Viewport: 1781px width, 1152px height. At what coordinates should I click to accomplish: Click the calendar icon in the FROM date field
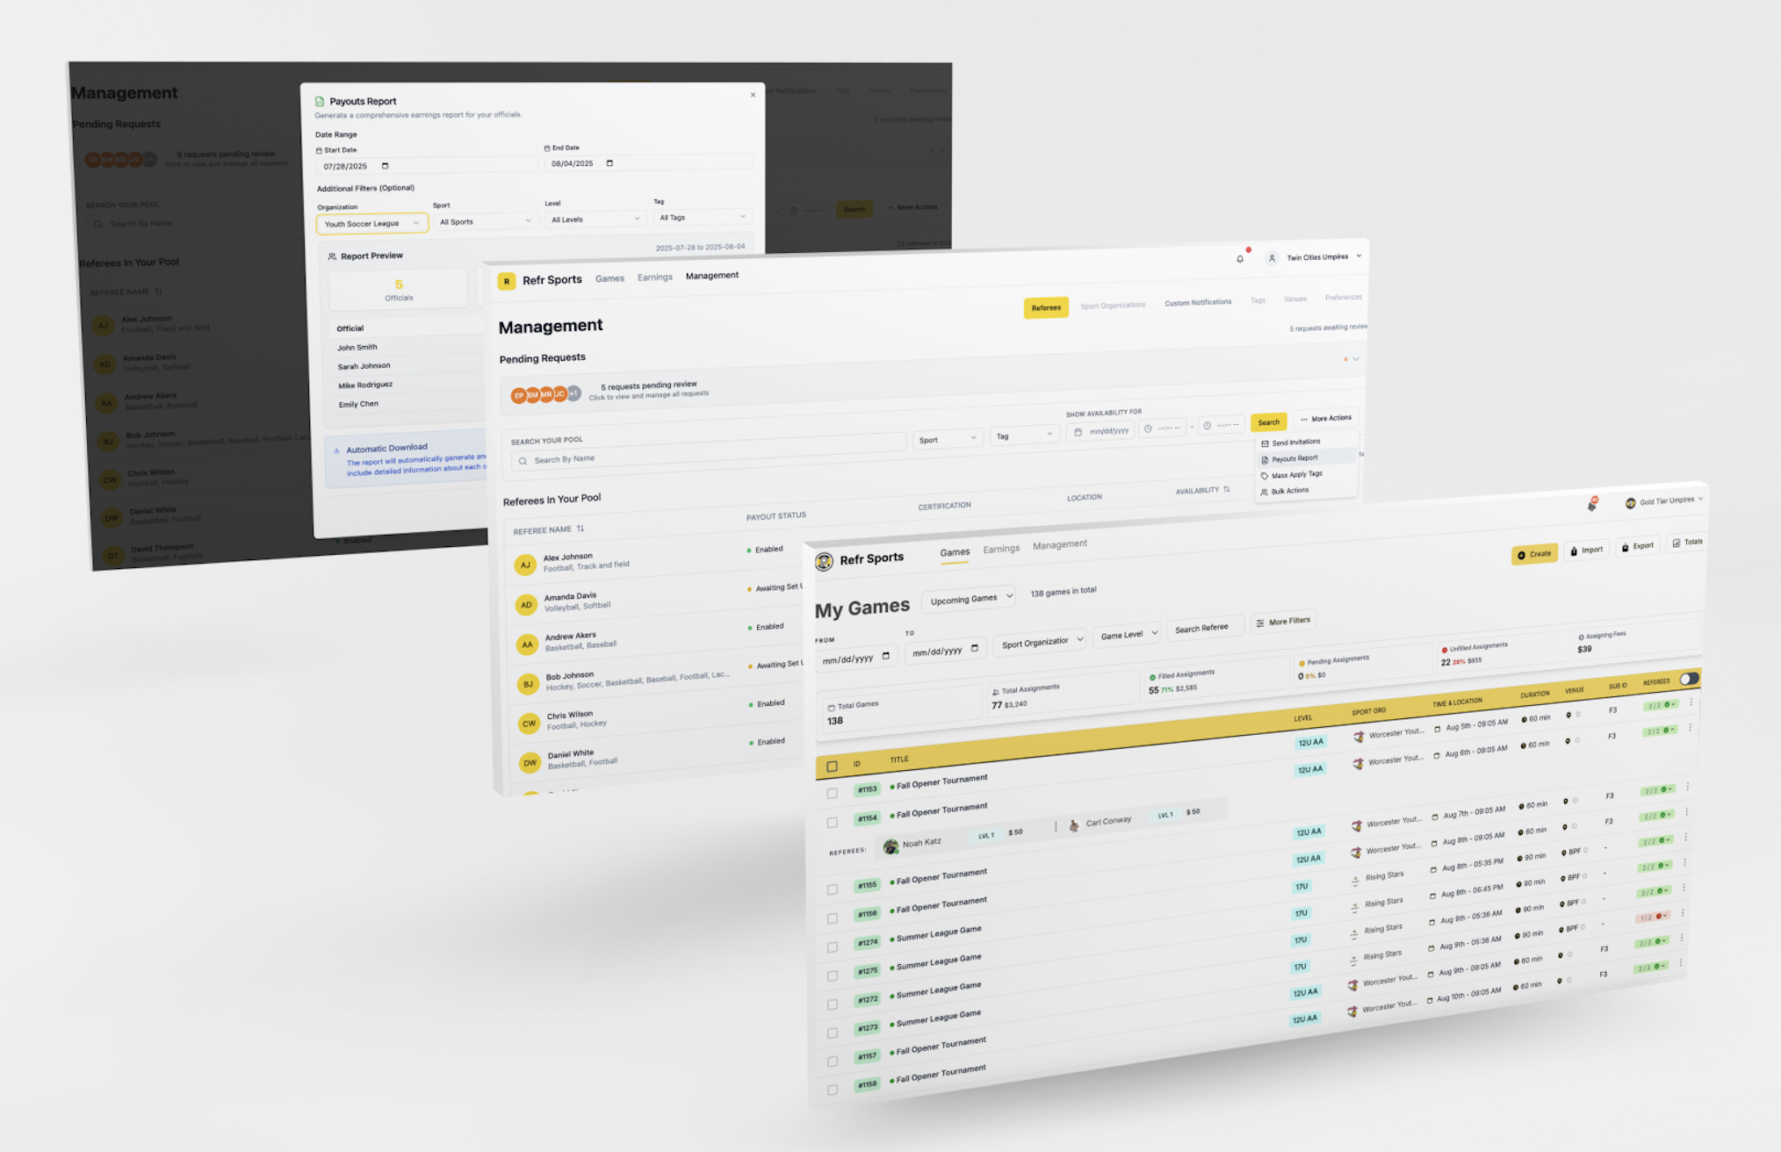[885, 656]
